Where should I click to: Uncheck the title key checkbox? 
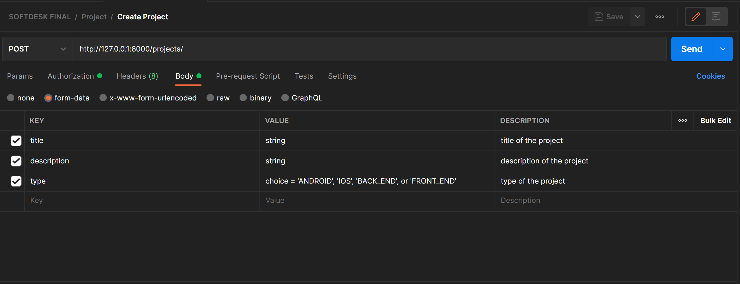[16, 140]
